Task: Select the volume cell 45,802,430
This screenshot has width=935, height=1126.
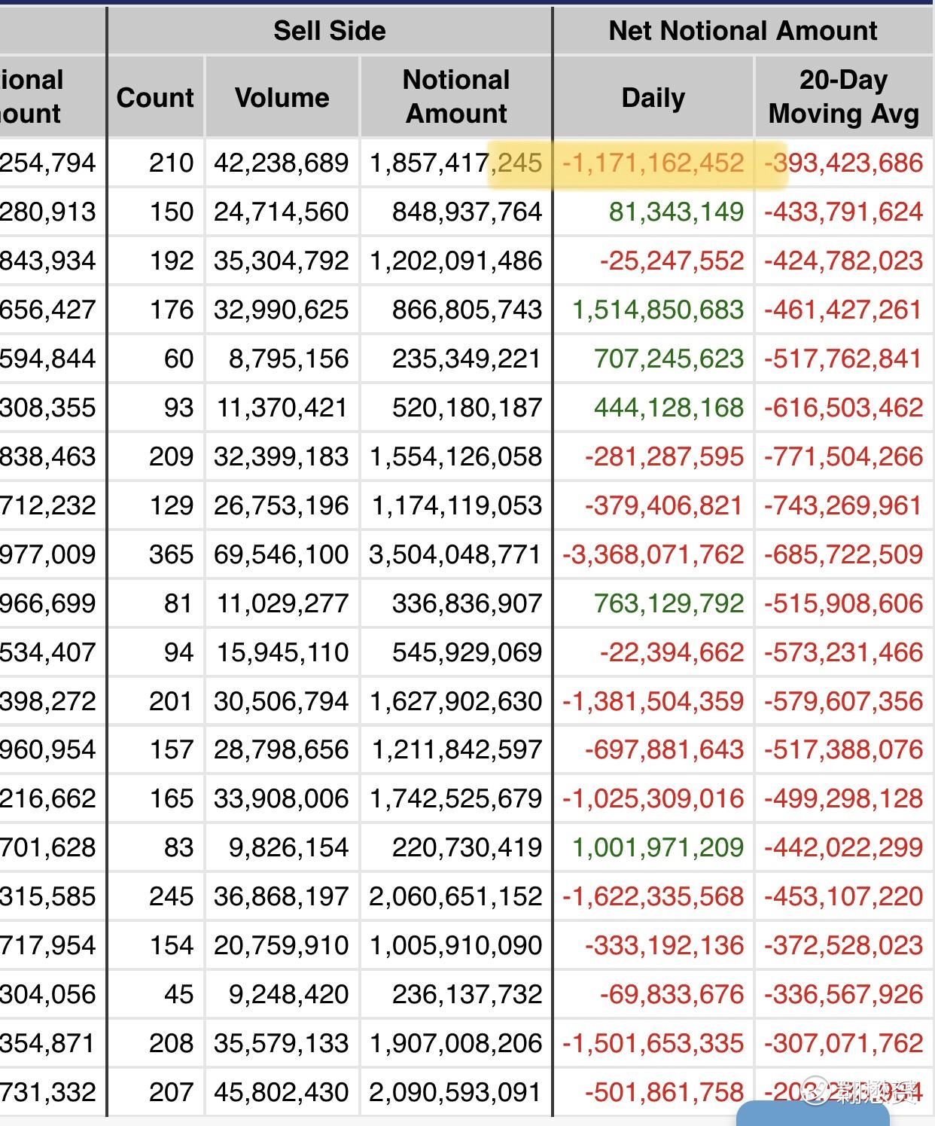Action: 282,1092
